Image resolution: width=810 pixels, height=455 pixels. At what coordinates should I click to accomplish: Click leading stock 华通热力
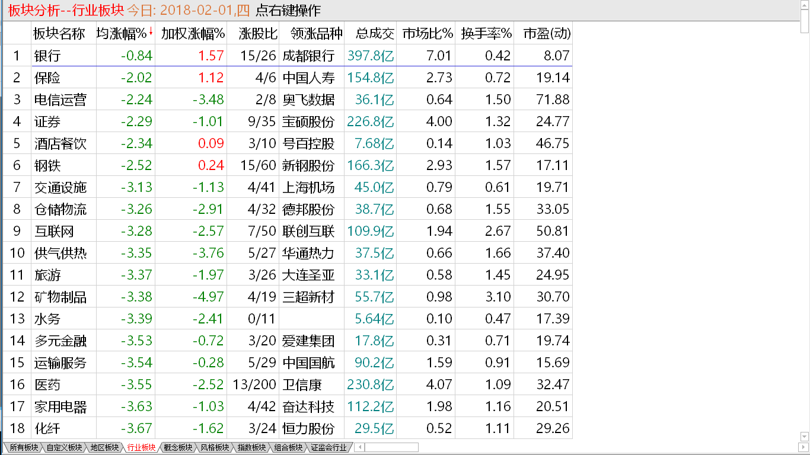(308, 253)
